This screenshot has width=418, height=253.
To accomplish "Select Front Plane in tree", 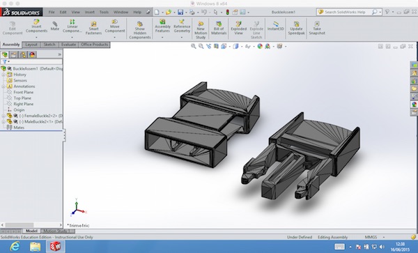I will click(x=24, y=92).
